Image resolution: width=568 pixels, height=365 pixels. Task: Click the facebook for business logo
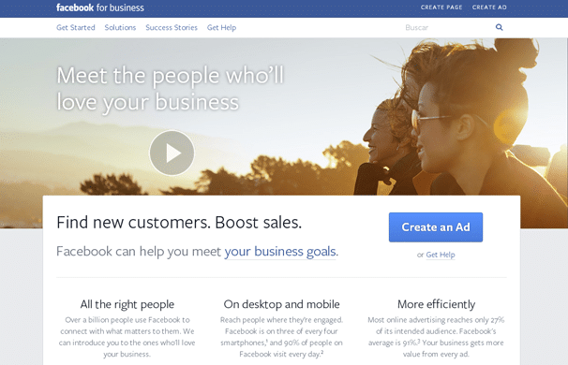100,7
